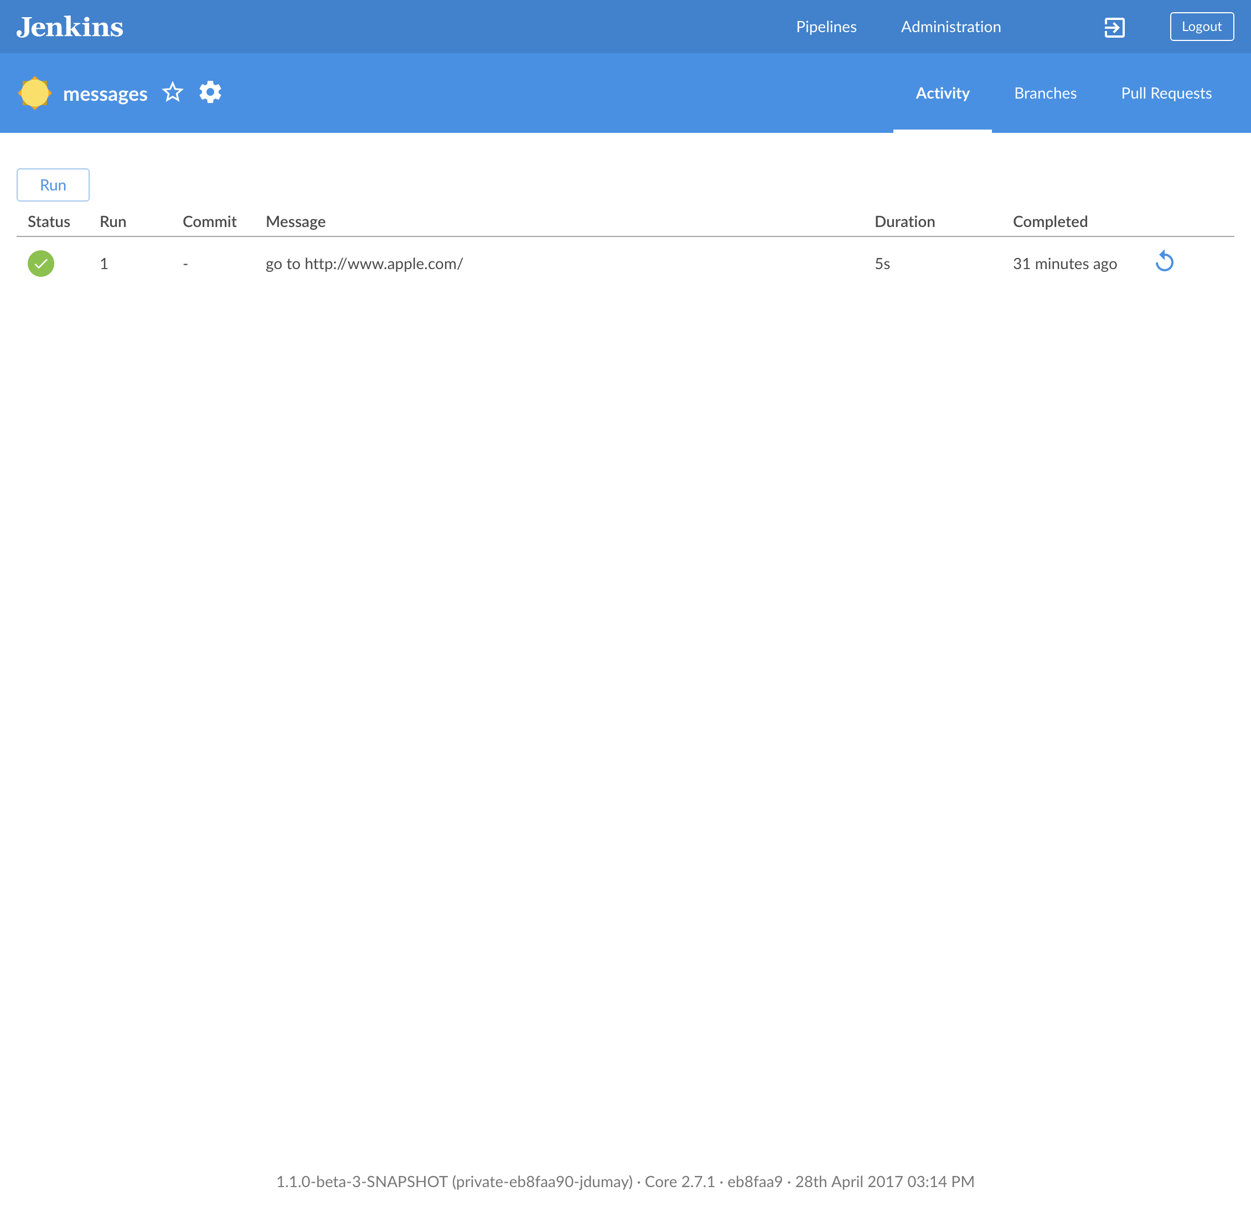Open pipeline settings gear icon
1251x1217 pixels.
point(210,92)
